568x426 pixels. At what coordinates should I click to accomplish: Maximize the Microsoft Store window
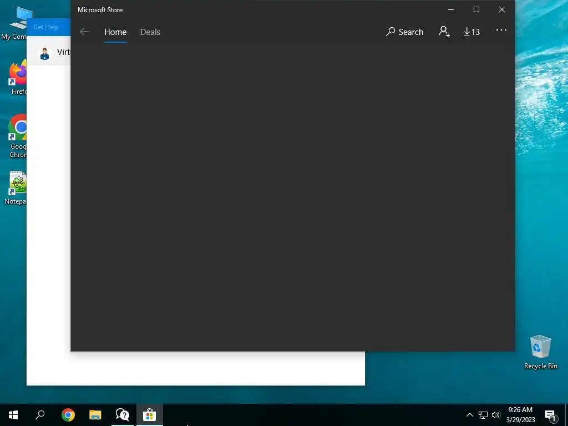point(476,10)
